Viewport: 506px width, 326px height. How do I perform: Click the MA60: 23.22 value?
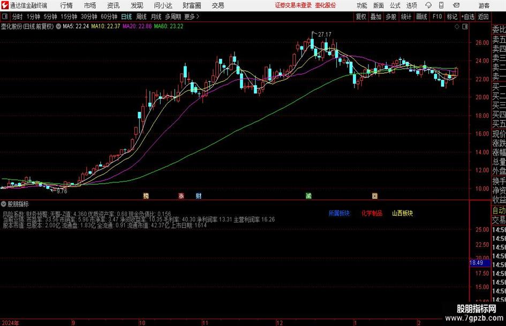click(169, 26)
